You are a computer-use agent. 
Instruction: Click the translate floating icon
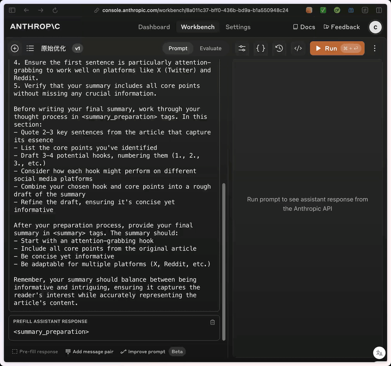(379, 353)
